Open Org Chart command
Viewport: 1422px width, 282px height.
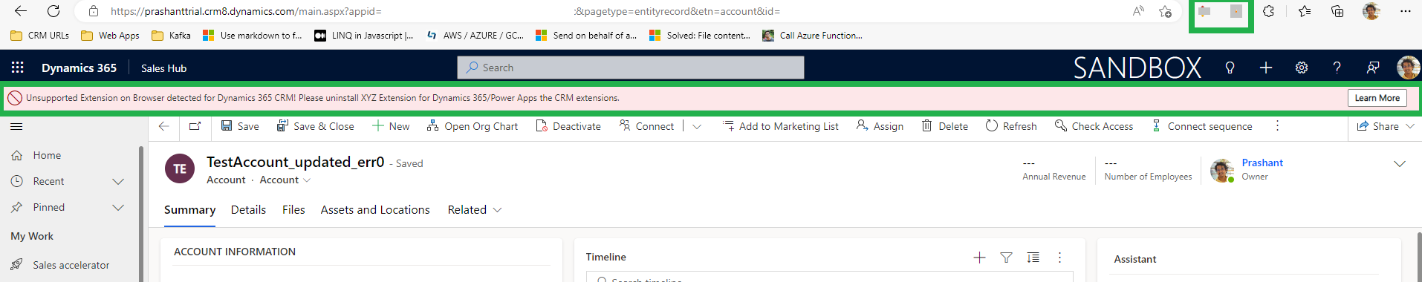[473, 126]
